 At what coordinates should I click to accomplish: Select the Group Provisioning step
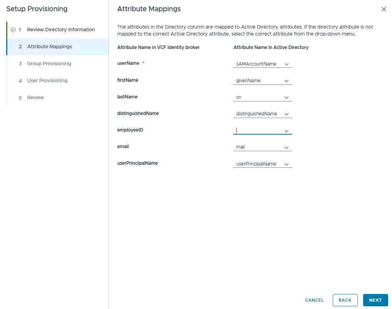(57, 64)
